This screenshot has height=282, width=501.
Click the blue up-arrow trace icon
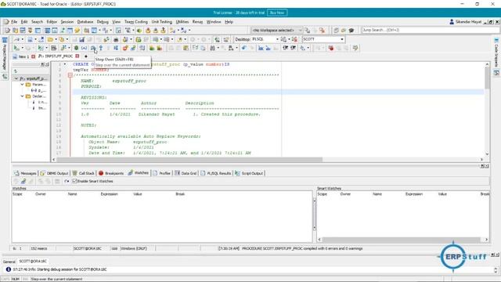click(x=101, y=48)
